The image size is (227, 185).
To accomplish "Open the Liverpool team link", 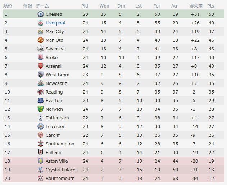I will click(x=55, y=23).
